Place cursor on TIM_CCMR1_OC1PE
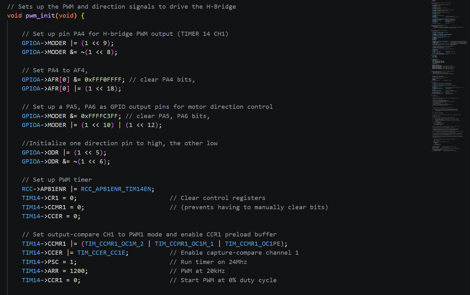470x295 pixels. (x=253, y=244)
